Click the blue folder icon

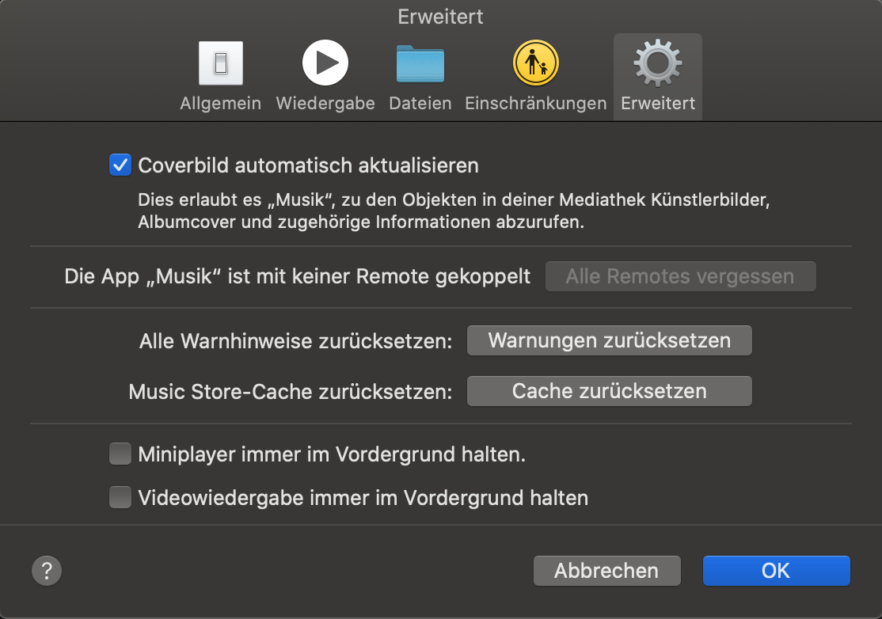point(420,64)
